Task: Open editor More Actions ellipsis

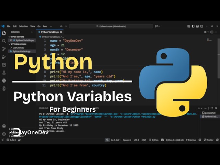Action: click(x=216, y=32)
